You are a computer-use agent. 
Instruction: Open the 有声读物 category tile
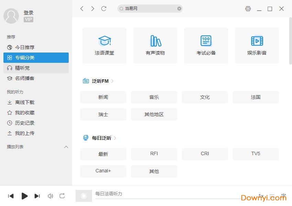click(x=155, y=45)
